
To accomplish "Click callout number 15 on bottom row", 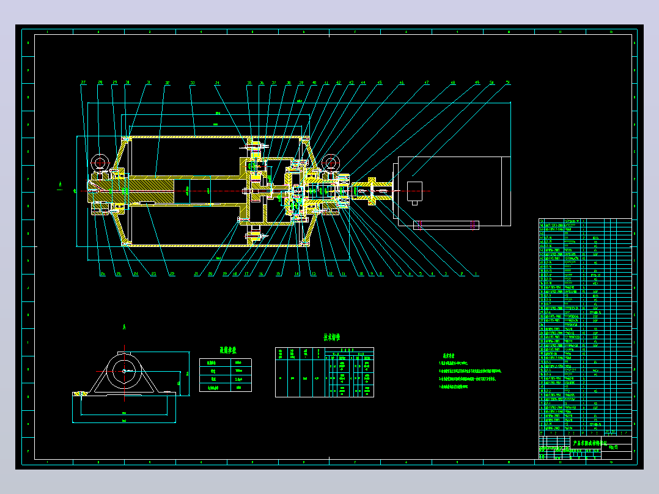I will (x=278, y=274).
